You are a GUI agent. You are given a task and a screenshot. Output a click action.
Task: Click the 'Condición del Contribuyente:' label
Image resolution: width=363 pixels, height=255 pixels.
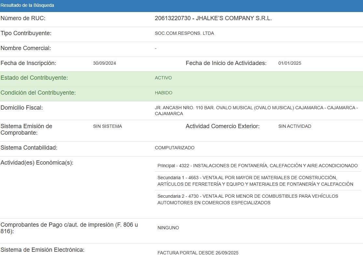click(x=38, y=93)
